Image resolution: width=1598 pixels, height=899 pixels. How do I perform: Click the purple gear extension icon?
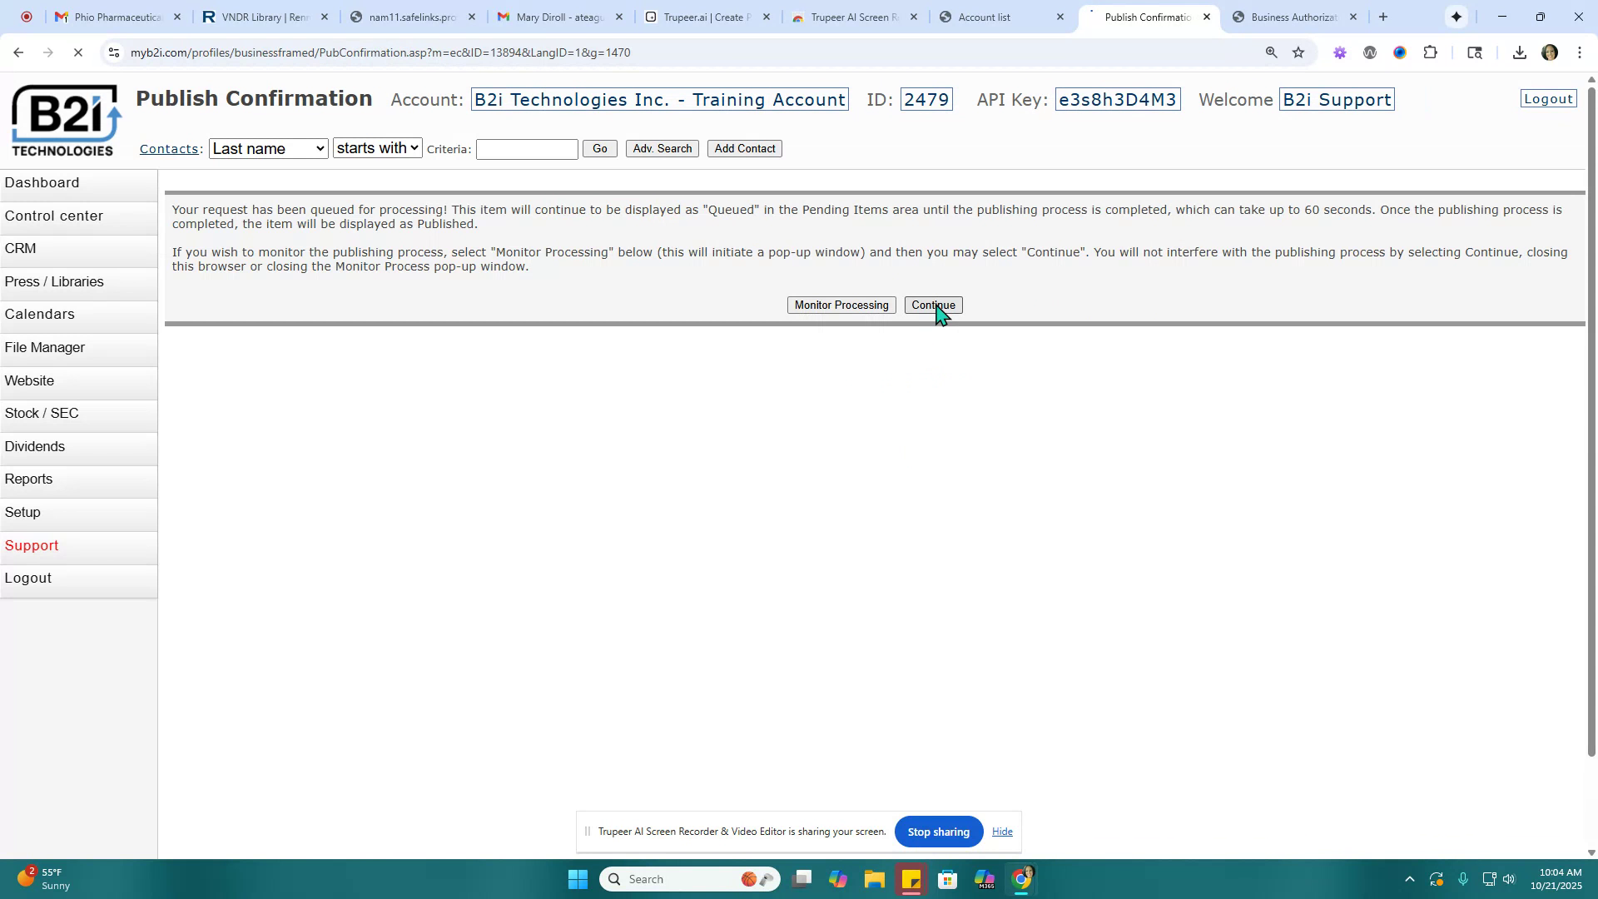(1340, 52)
